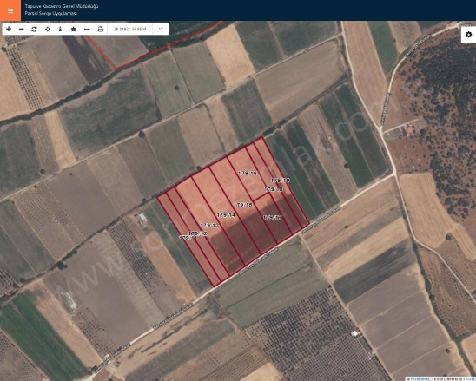The image size is (476, 381).
Task: Select parcel label 179/16
Action: [248, 174]
